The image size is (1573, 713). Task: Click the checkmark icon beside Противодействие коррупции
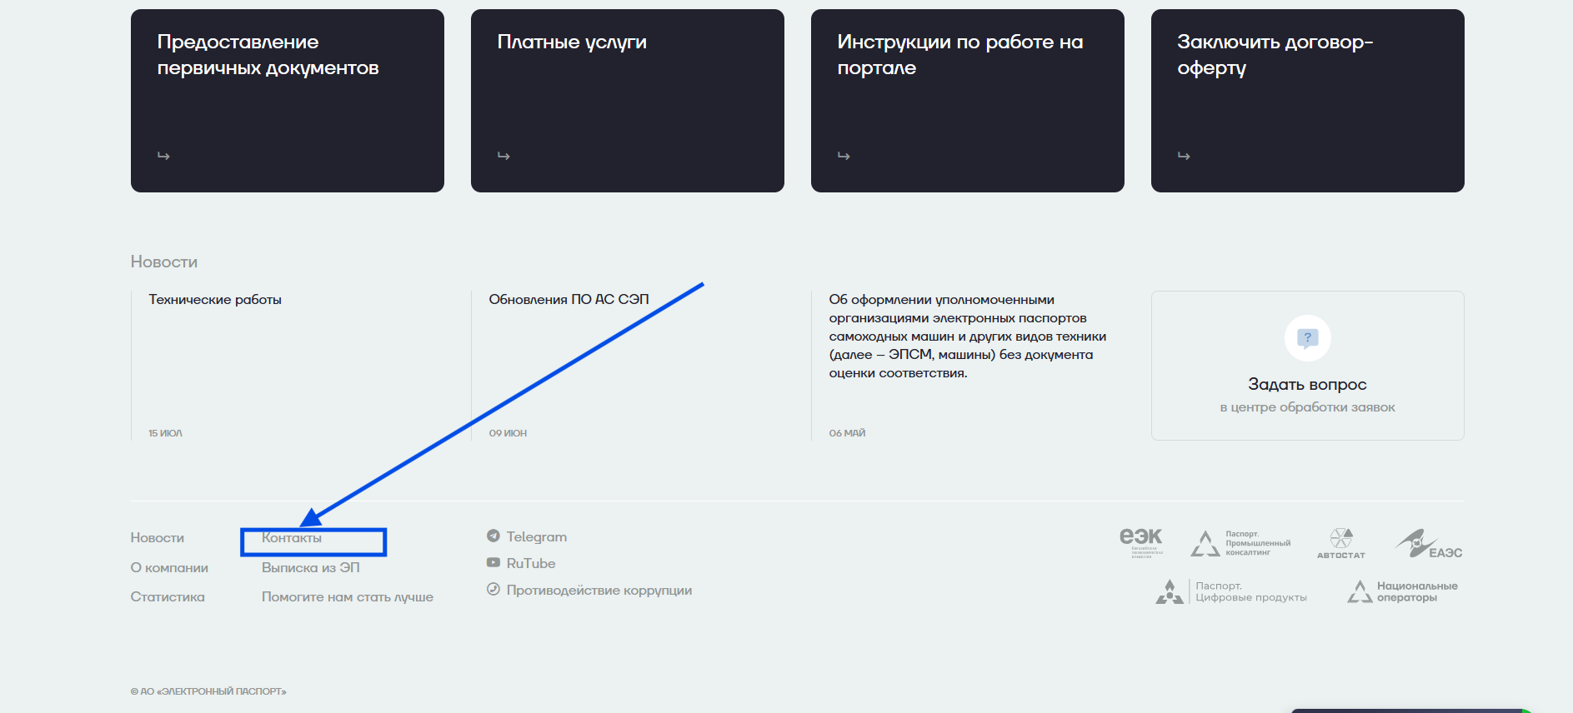pyautogui.click(x=493, y=590)
